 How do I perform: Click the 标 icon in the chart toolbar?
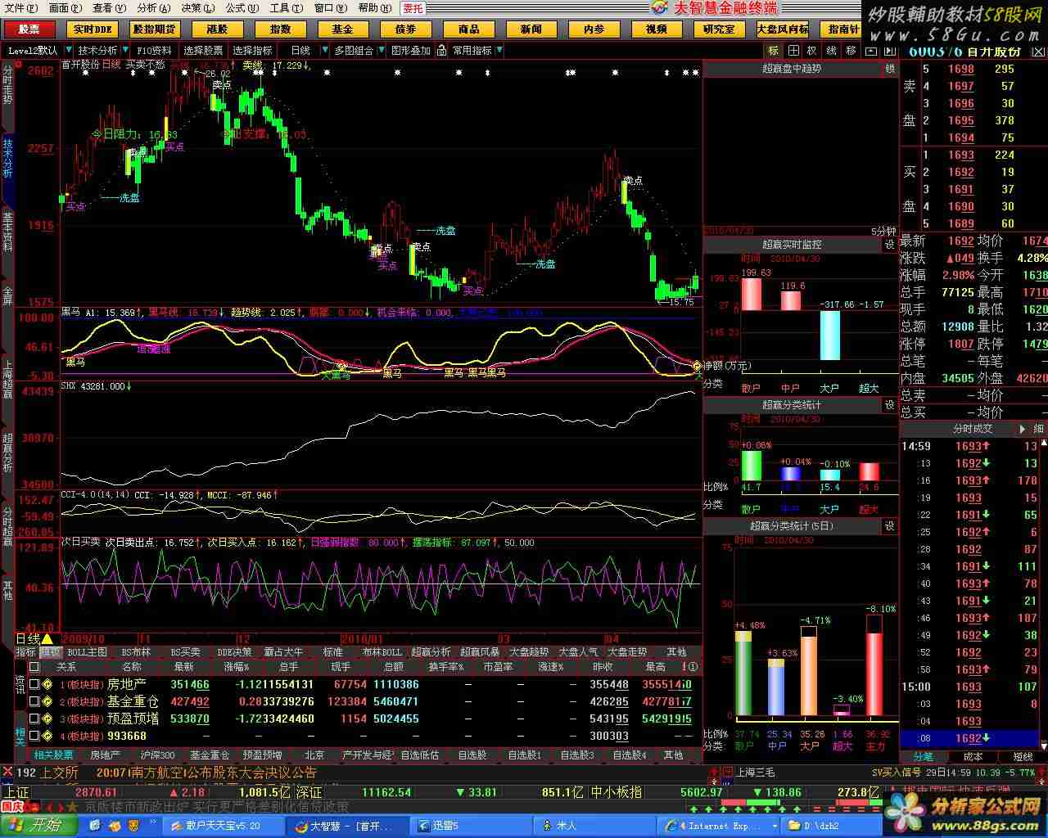pos(773,51)
